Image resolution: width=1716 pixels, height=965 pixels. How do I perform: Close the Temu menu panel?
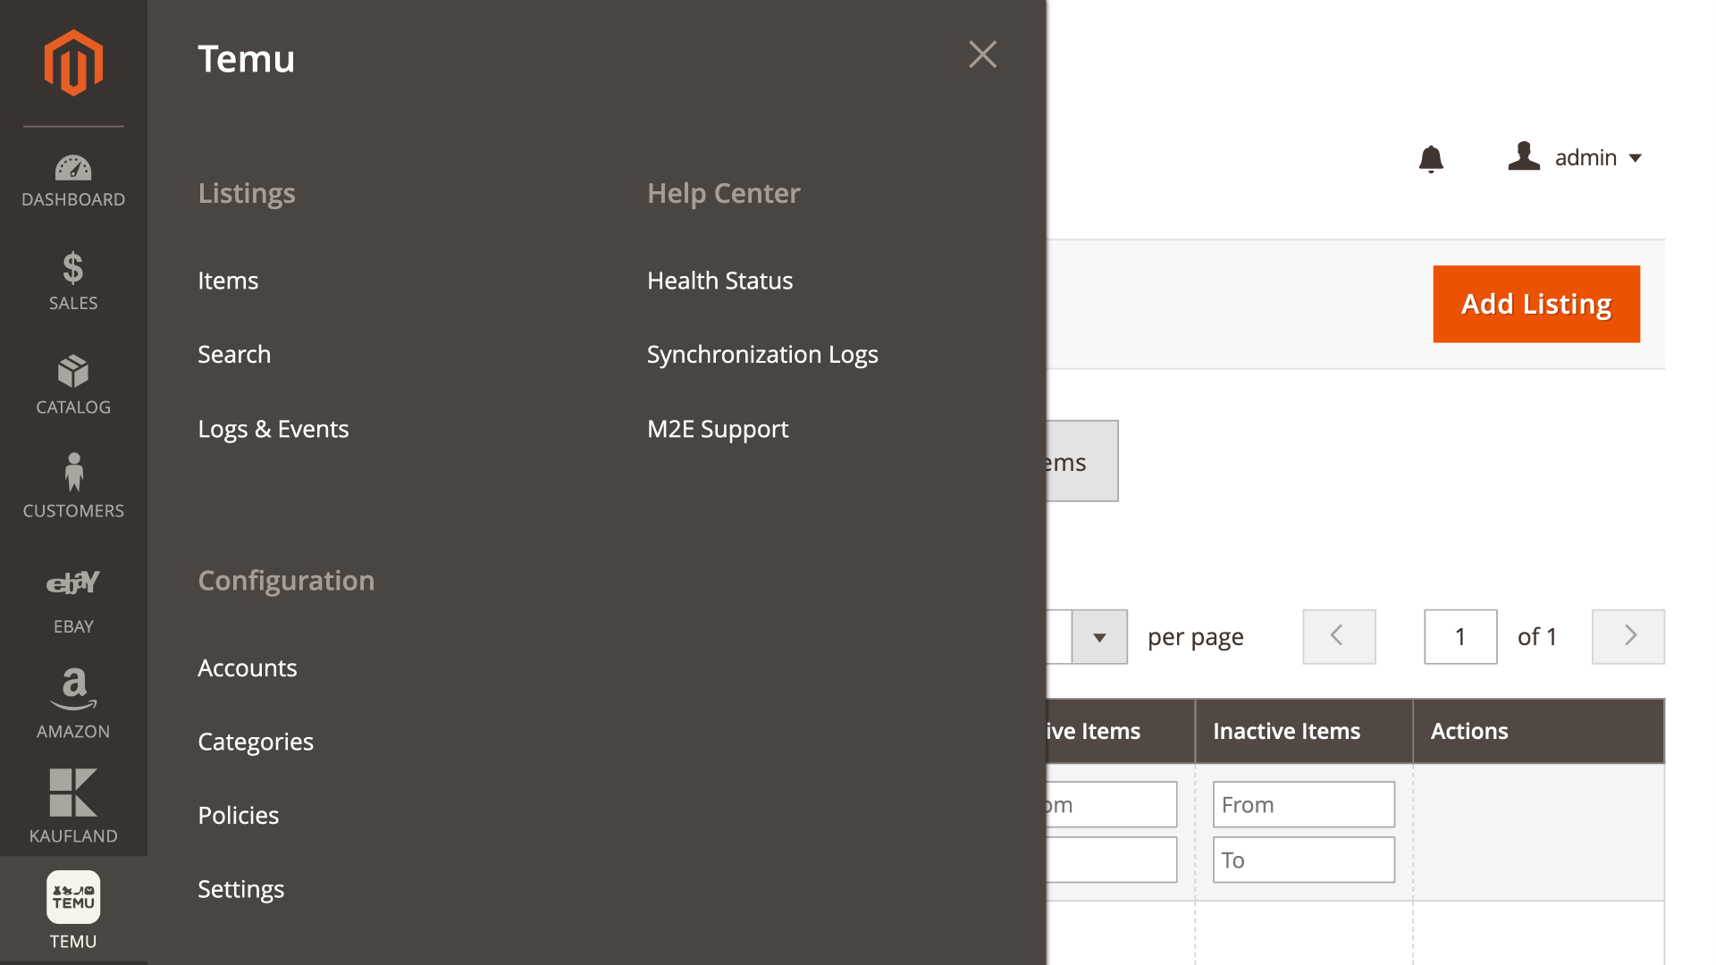pos(982,55)
